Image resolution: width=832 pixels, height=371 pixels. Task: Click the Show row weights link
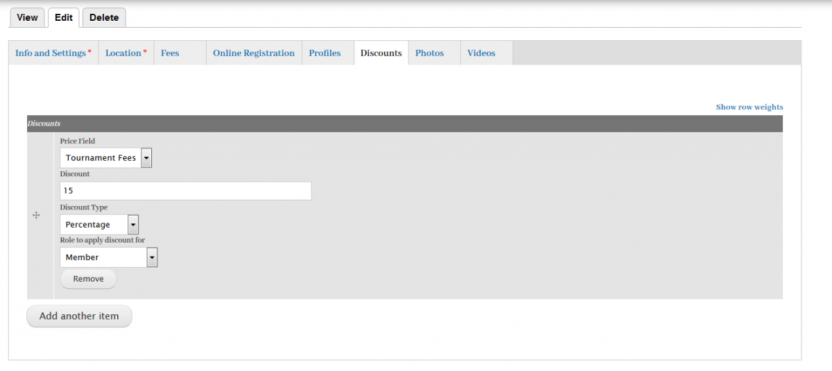click(749, 107)
